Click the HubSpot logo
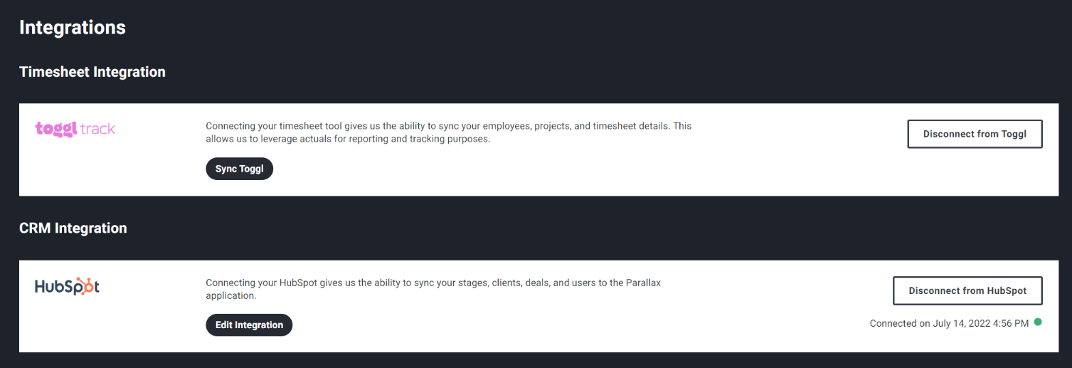1072x368 pixels. click(x=68, y=286)
